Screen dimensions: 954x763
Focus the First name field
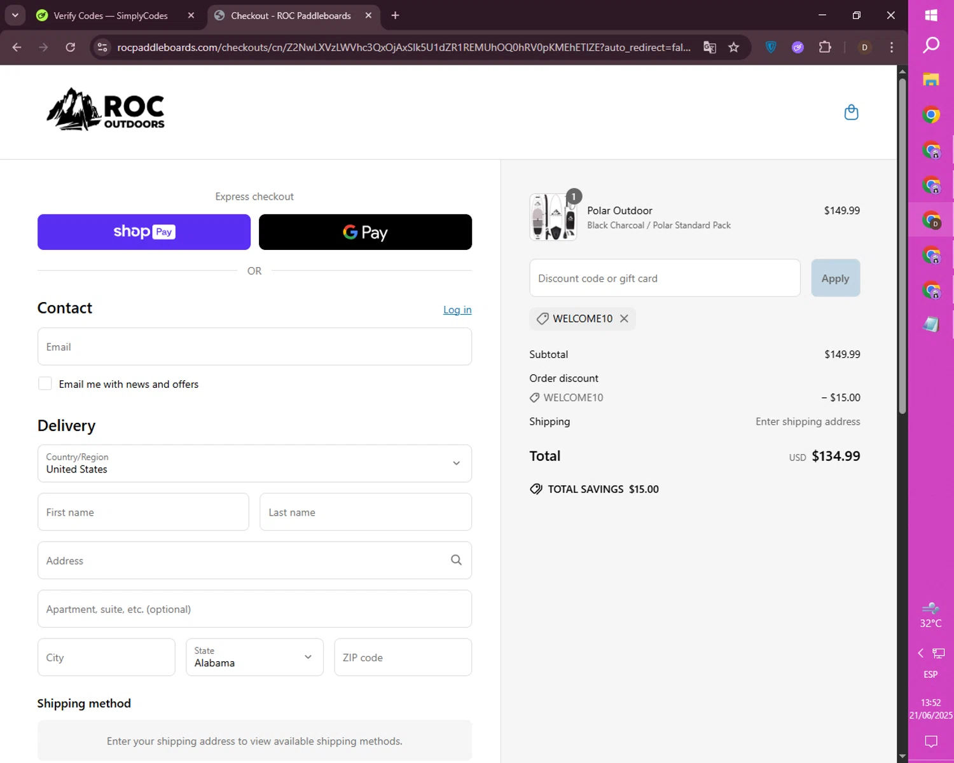143,512
